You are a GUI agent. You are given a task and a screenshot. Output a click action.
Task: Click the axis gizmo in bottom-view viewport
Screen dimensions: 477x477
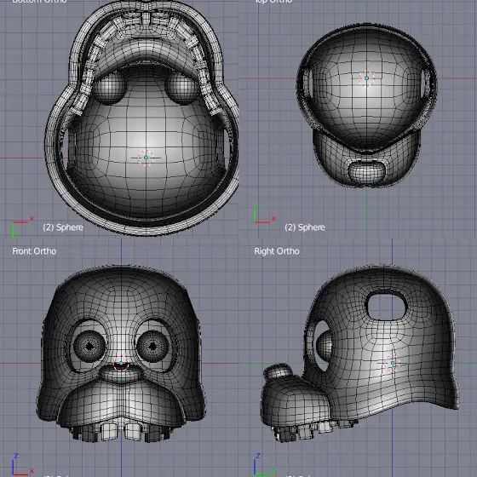22,226
